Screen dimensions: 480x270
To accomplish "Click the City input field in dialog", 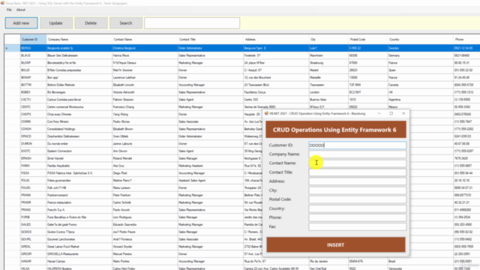I will pos(357,190).
